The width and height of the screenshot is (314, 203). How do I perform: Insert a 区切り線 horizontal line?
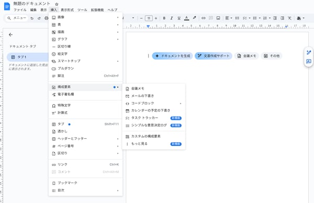pyautogui.click(x=85, y=47)
